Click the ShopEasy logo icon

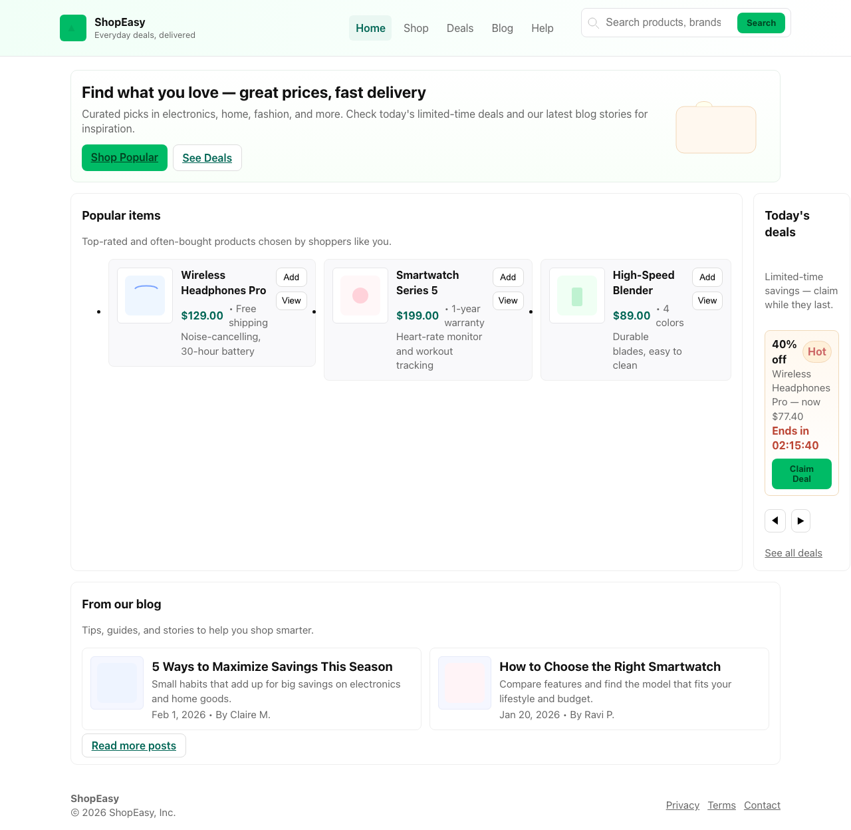[73, 28]
